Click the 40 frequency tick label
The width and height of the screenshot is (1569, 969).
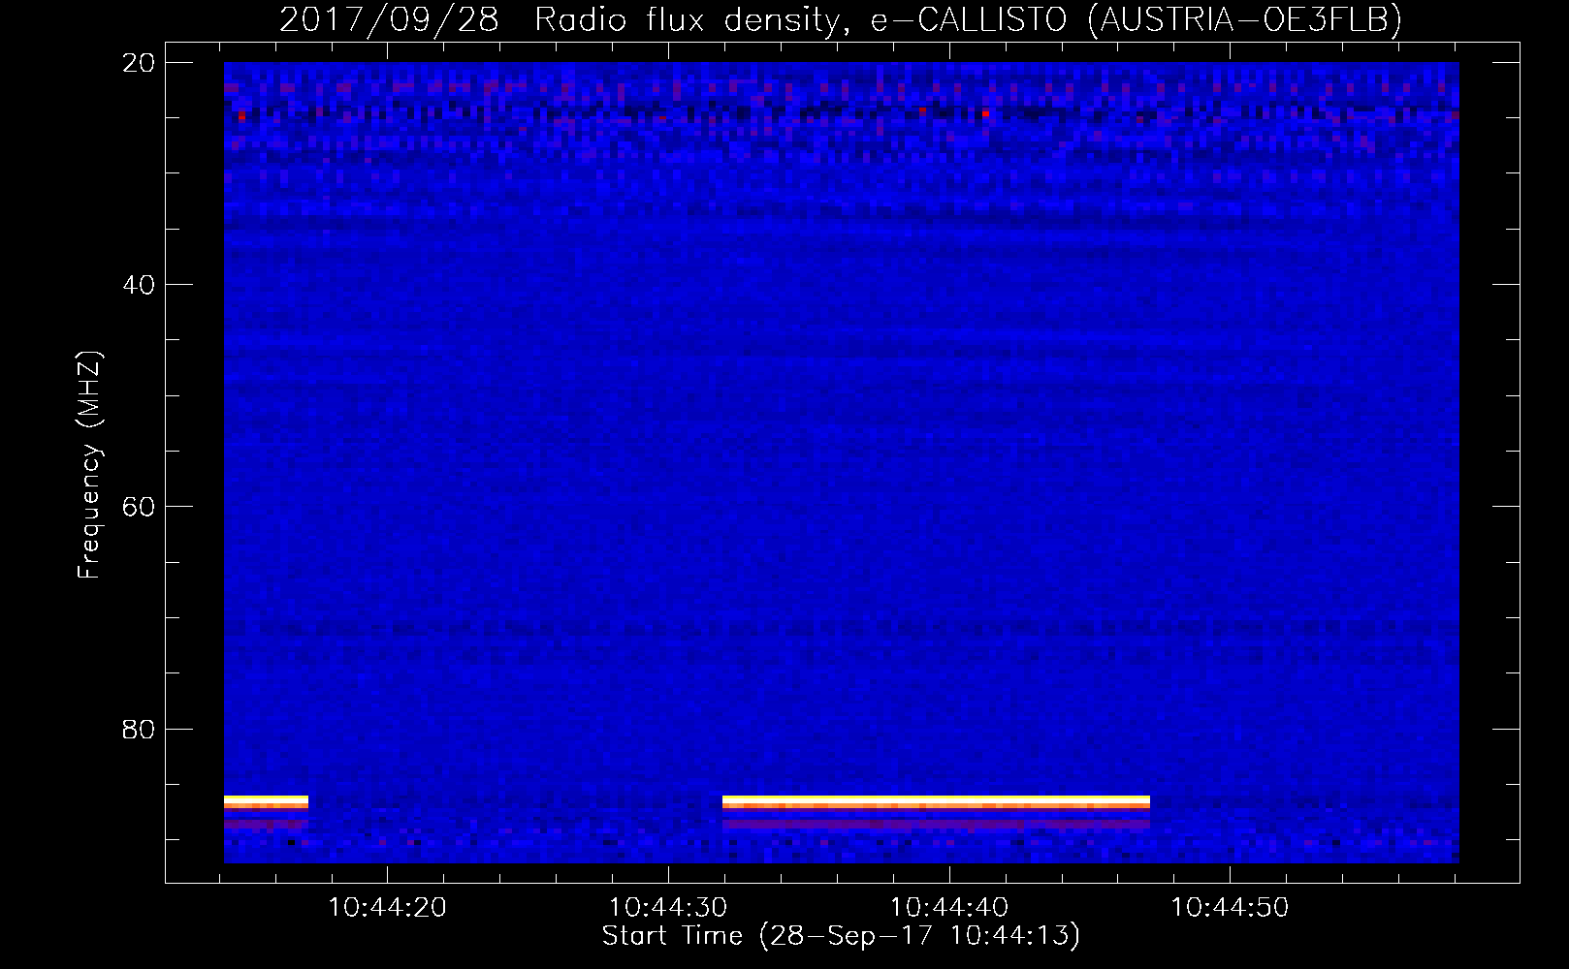tap(139, 285)
